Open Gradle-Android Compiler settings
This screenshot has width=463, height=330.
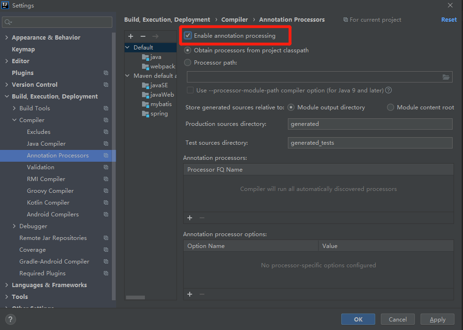[x=54, y=262]
